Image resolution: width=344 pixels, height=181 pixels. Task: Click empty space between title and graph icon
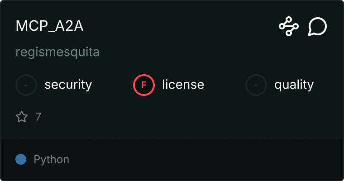click(x=181, y=26)
